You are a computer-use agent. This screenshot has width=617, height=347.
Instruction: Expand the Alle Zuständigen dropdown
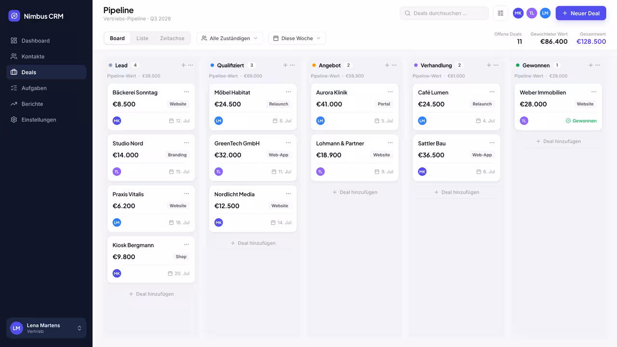(x=230, y=38)
